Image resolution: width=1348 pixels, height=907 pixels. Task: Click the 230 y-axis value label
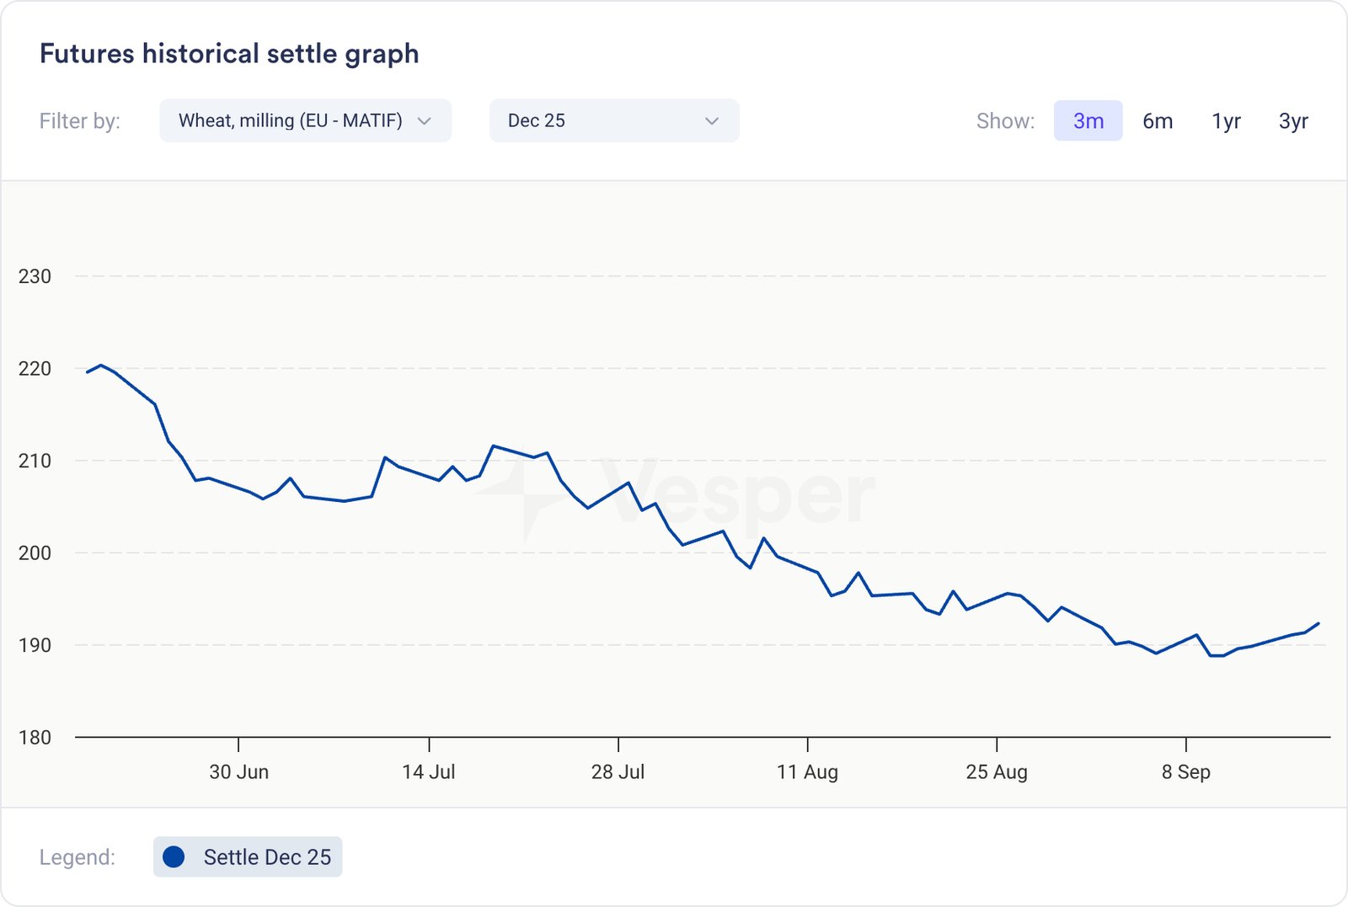pos(35,276)
